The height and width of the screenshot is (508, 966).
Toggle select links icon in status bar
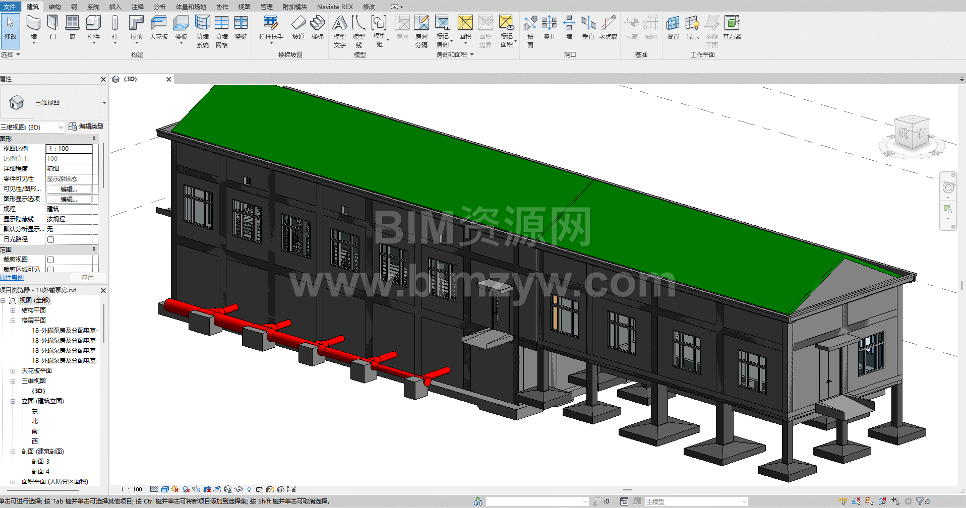pyautogui.click(x=843, y=501)
